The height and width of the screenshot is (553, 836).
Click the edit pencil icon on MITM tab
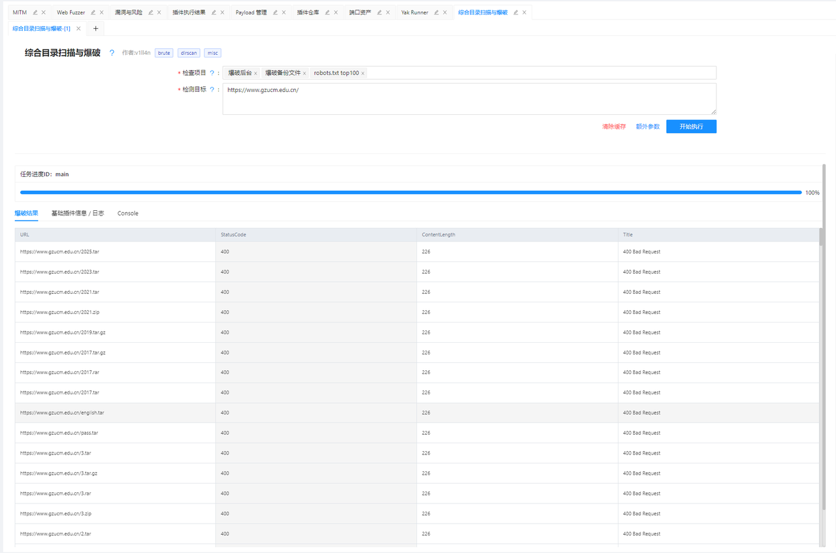point(35,12)
